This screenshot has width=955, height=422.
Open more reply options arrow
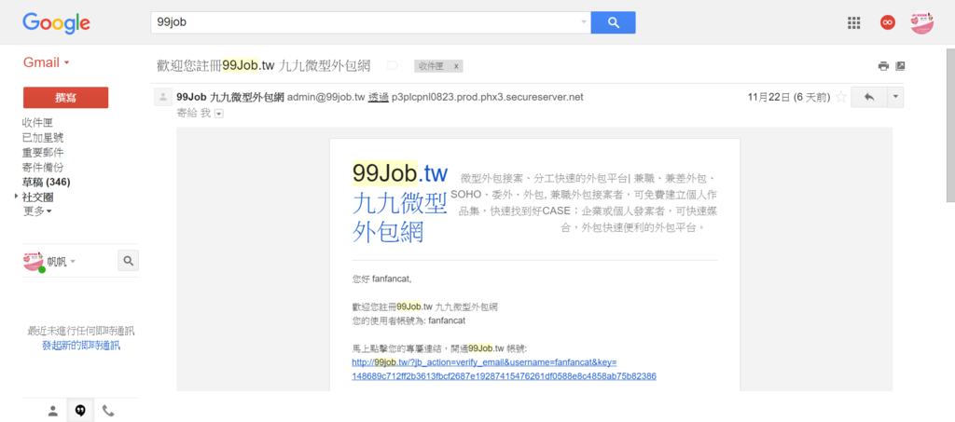tap(895, 97)
